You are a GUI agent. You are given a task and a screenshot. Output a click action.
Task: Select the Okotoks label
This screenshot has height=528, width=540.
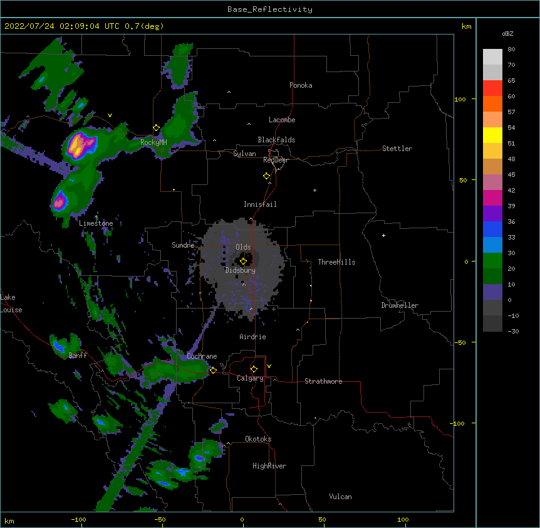coord(258,439)
